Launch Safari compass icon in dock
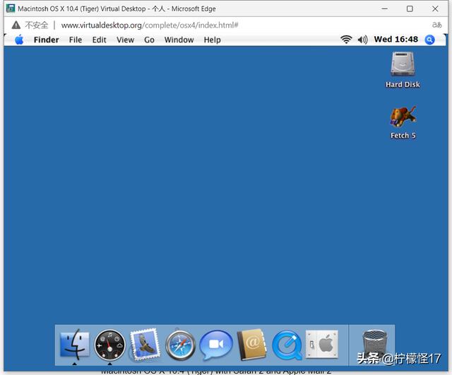The width and height of the screenshot is (452, 375). (180, 345)
